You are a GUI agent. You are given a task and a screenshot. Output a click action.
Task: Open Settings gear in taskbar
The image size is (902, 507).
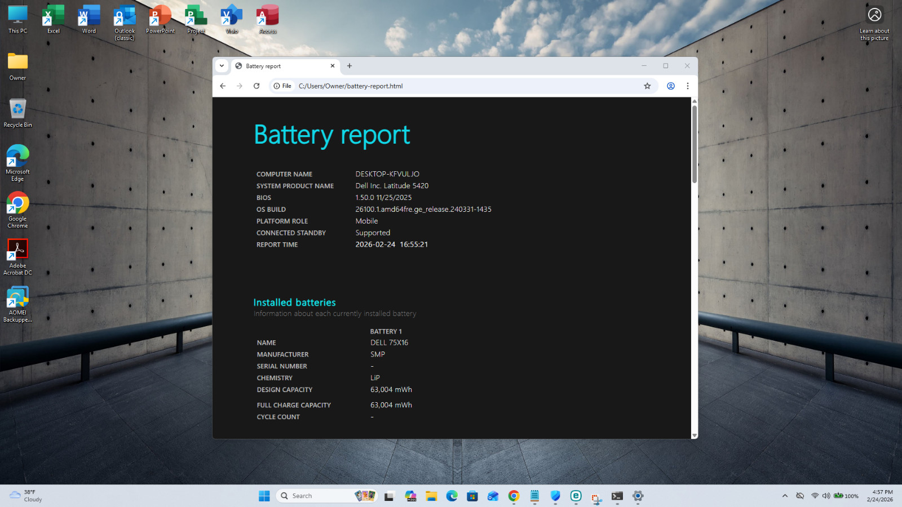638,496
